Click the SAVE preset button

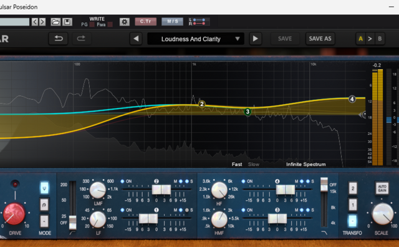tap(285, 39)
